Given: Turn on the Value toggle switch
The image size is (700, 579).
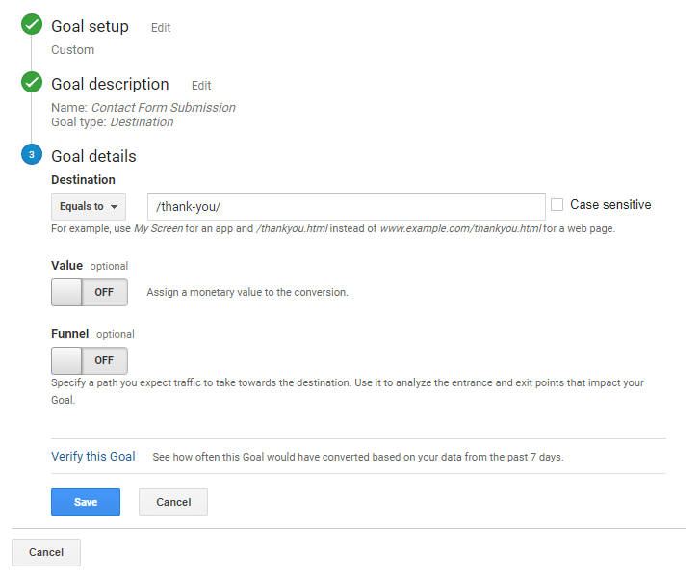Looking at the screenshot, I should [x=89, y=292].
